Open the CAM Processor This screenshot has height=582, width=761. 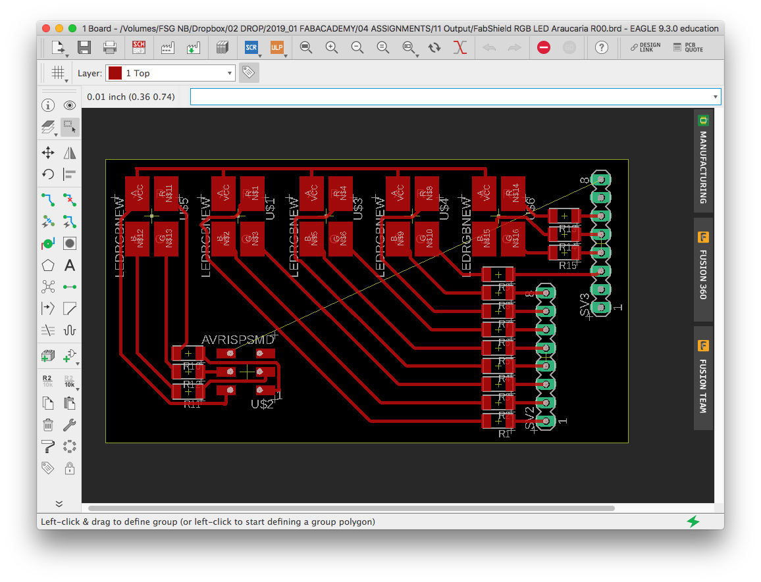(x=167, y=47)
